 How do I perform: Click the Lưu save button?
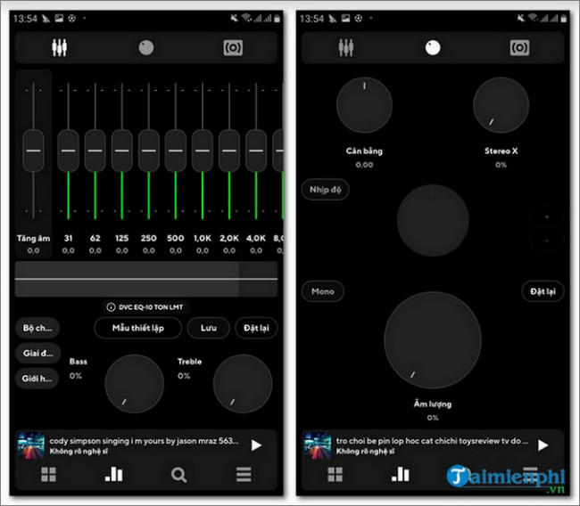[209, 328]
